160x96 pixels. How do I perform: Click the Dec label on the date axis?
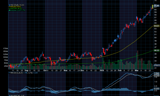tap(82, 70)
